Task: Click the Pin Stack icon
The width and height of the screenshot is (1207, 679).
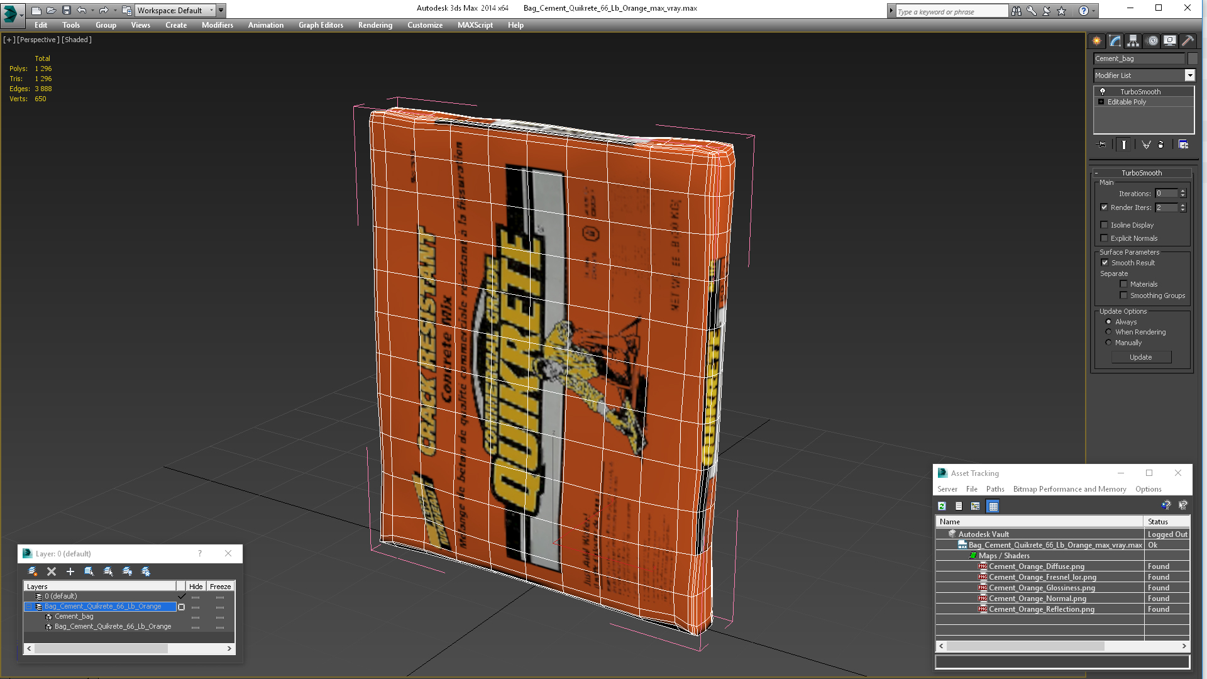Action: [1101, 145]
